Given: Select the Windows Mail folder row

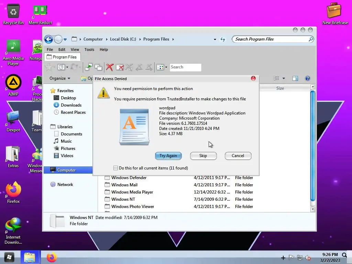Looking at the screenshot, I should point(179,185).
